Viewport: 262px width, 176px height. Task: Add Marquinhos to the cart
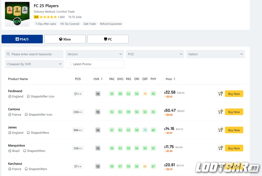tap(220, 148)
